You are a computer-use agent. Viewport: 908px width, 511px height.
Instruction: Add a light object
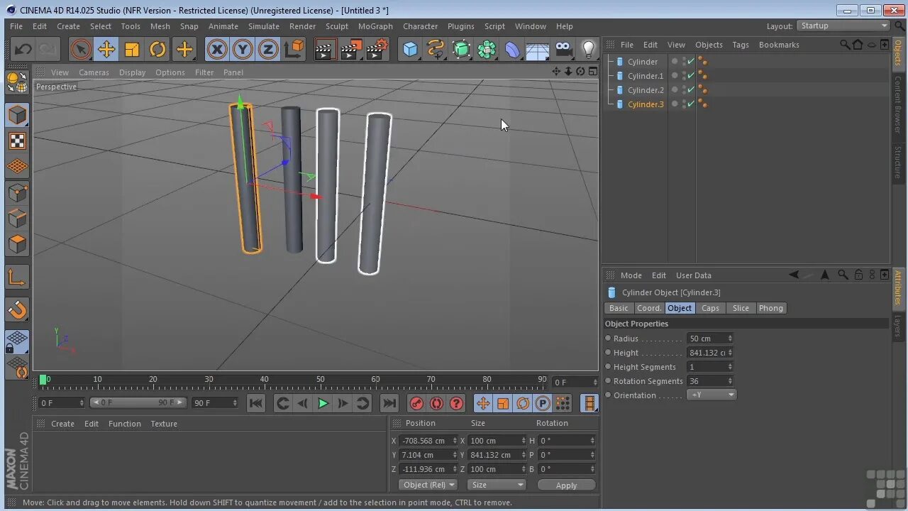click(588, 49)
